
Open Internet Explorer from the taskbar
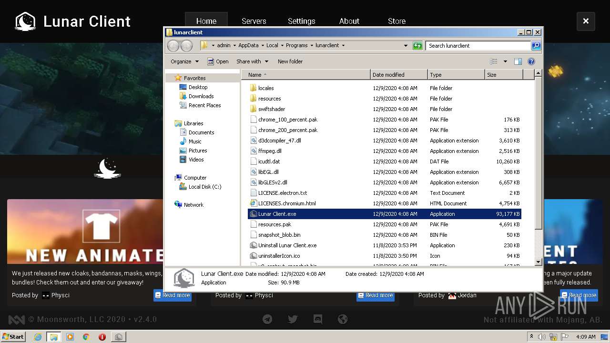point(38,337)
